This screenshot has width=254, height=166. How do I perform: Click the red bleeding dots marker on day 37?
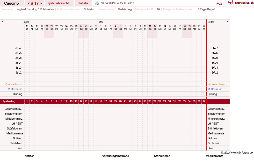[x=204, y=93]
